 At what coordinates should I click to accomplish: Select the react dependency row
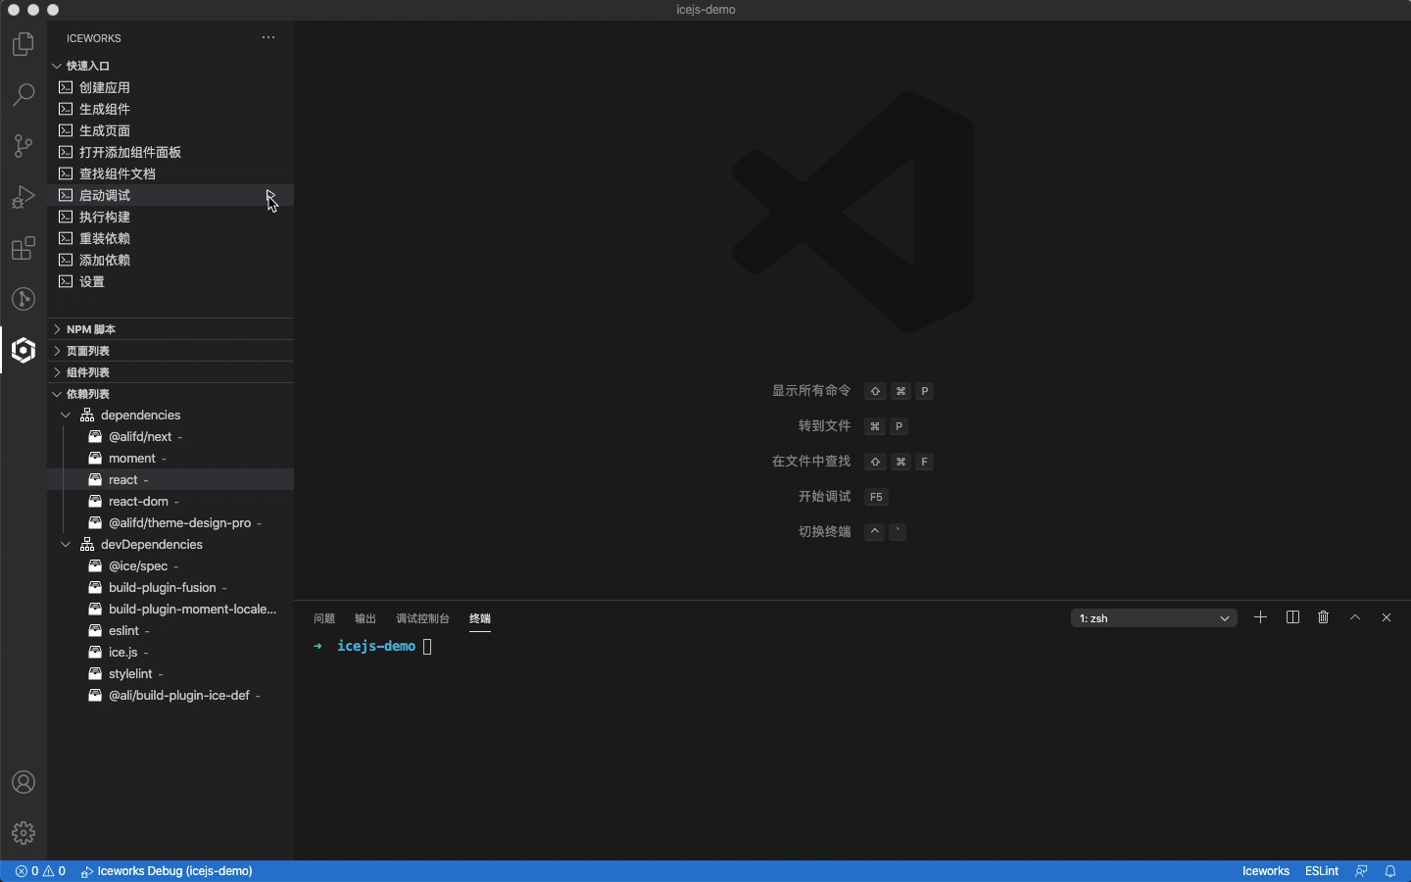point(170,480)
